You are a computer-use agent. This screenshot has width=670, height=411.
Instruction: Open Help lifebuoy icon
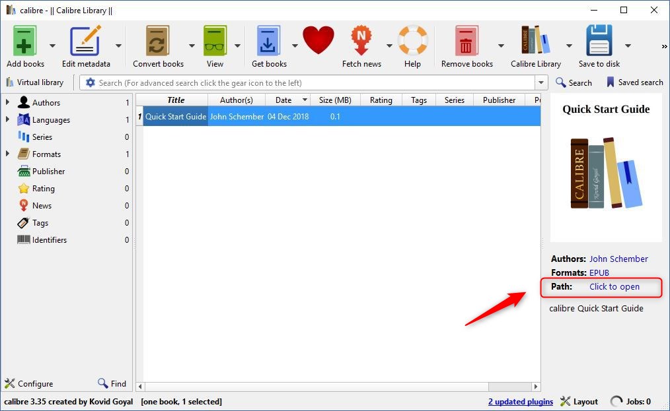pyautogui.click(x=412, y=42)
